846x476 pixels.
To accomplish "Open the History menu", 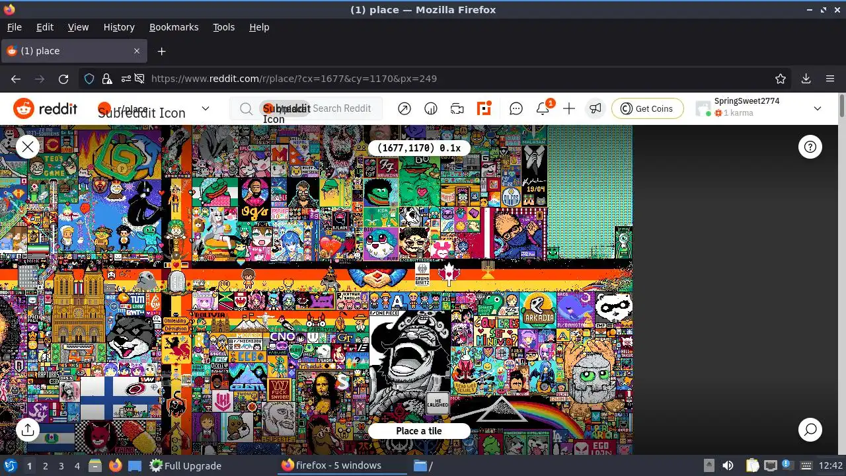I will pyautogui.click(x=119, y=27).
